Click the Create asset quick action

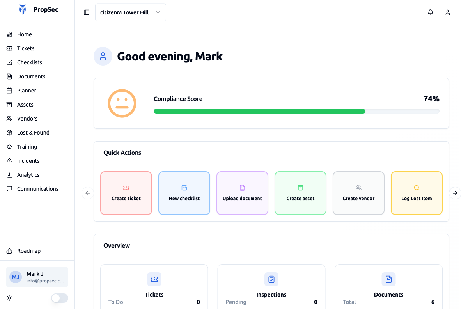click(300, 193)
